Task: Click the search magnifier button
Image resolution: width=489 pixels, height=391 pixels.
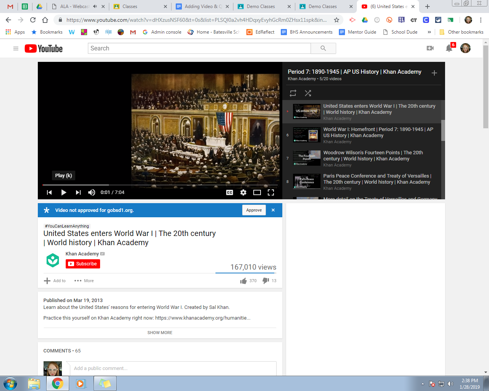Action: coord(323,48)
